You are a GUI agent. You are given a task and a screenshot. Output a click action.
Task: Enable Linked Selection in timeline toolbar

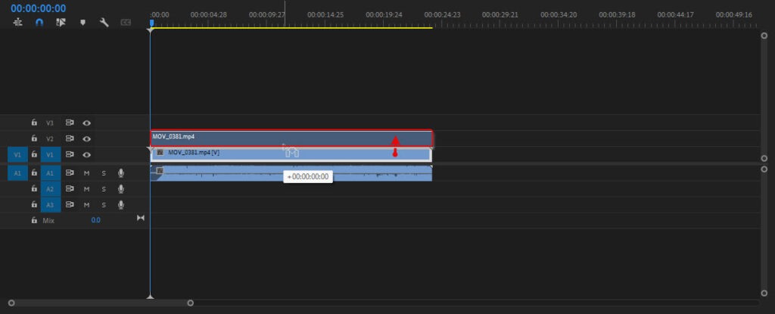61,22
